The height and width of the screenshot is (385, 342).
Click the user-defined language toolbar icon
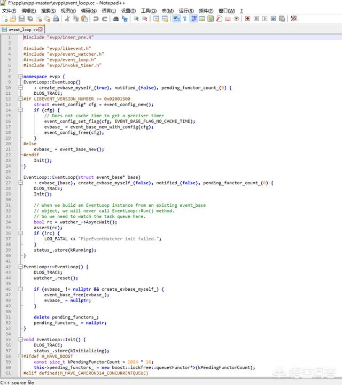202,19
